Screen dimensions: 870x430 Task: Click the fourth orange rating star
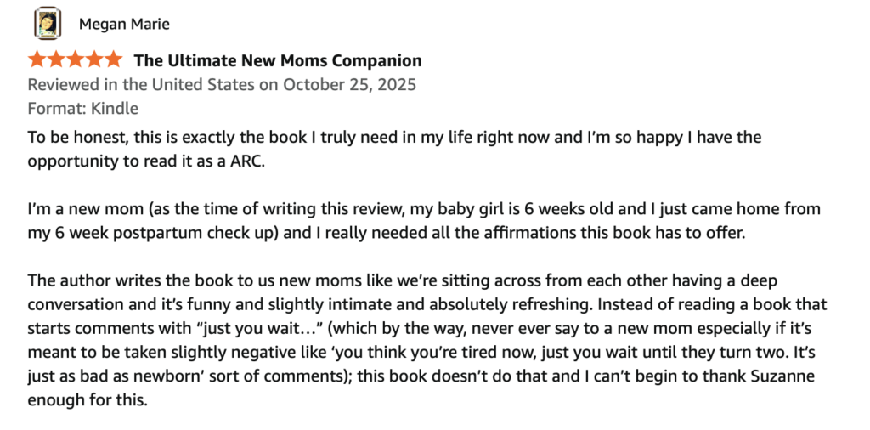point(94,60)
